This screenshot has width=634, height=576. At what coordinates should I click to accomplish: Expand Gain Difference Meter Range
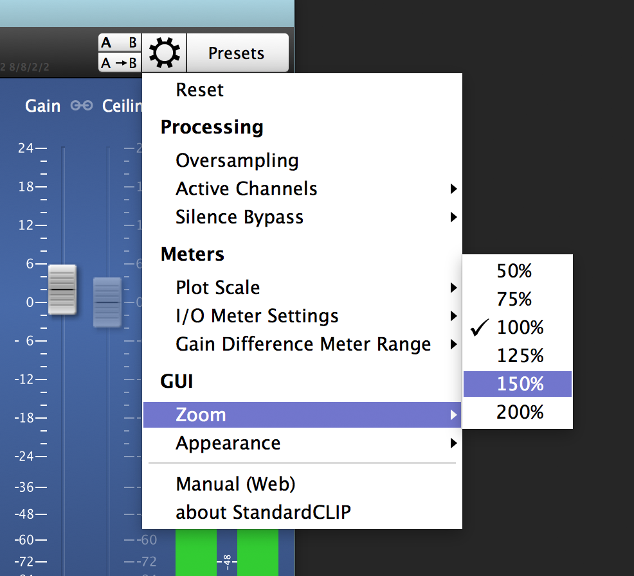[x=302, y=344]
